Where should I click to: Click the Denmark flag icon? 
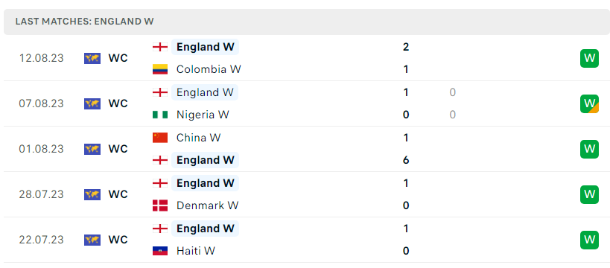point(160,205)
